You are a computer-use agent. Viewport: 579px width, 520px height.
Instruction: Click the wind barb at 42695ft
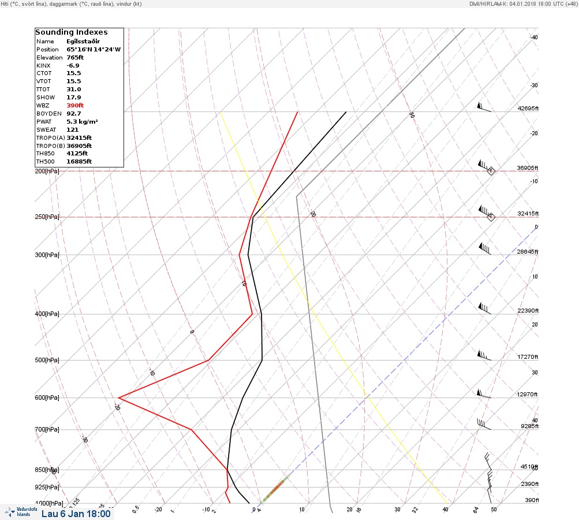point(484,107)
